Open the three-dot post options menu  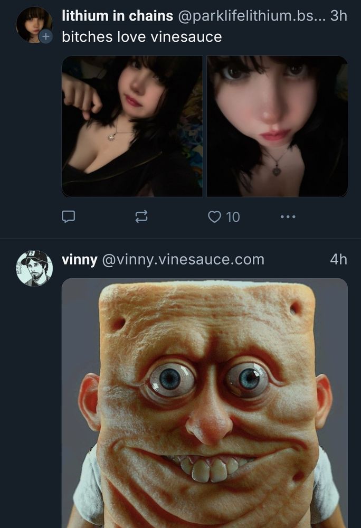(288, 216)
